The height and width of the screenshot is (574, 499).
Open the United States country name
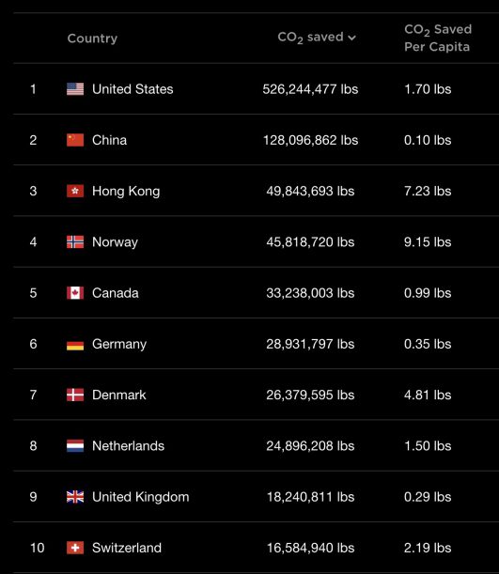[x=133, y=89]
